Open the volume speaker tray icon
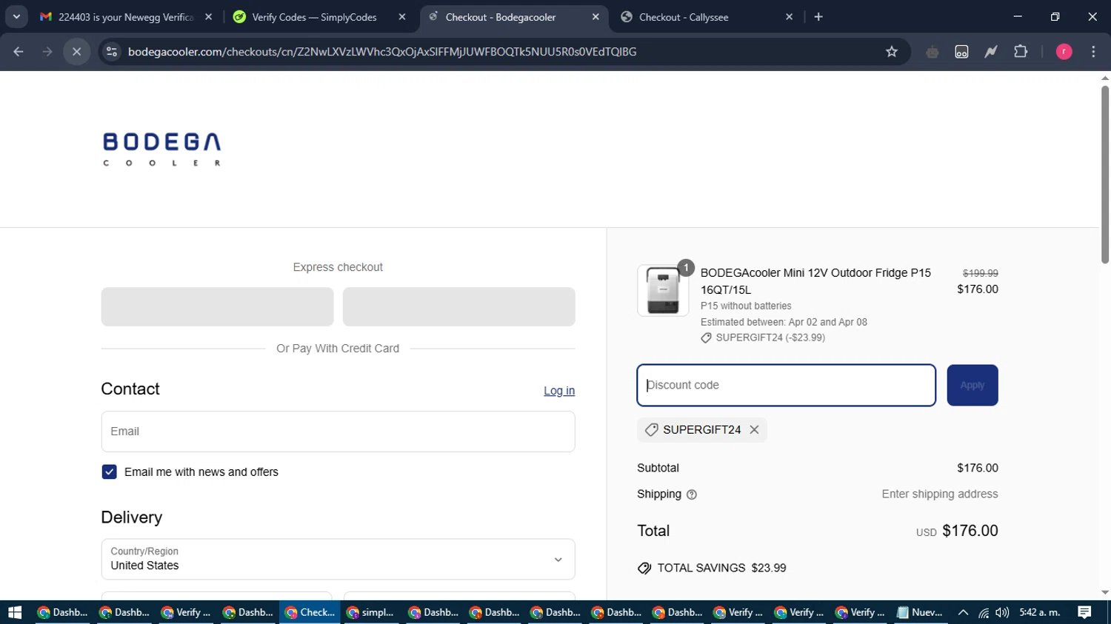 (1002, 612)
